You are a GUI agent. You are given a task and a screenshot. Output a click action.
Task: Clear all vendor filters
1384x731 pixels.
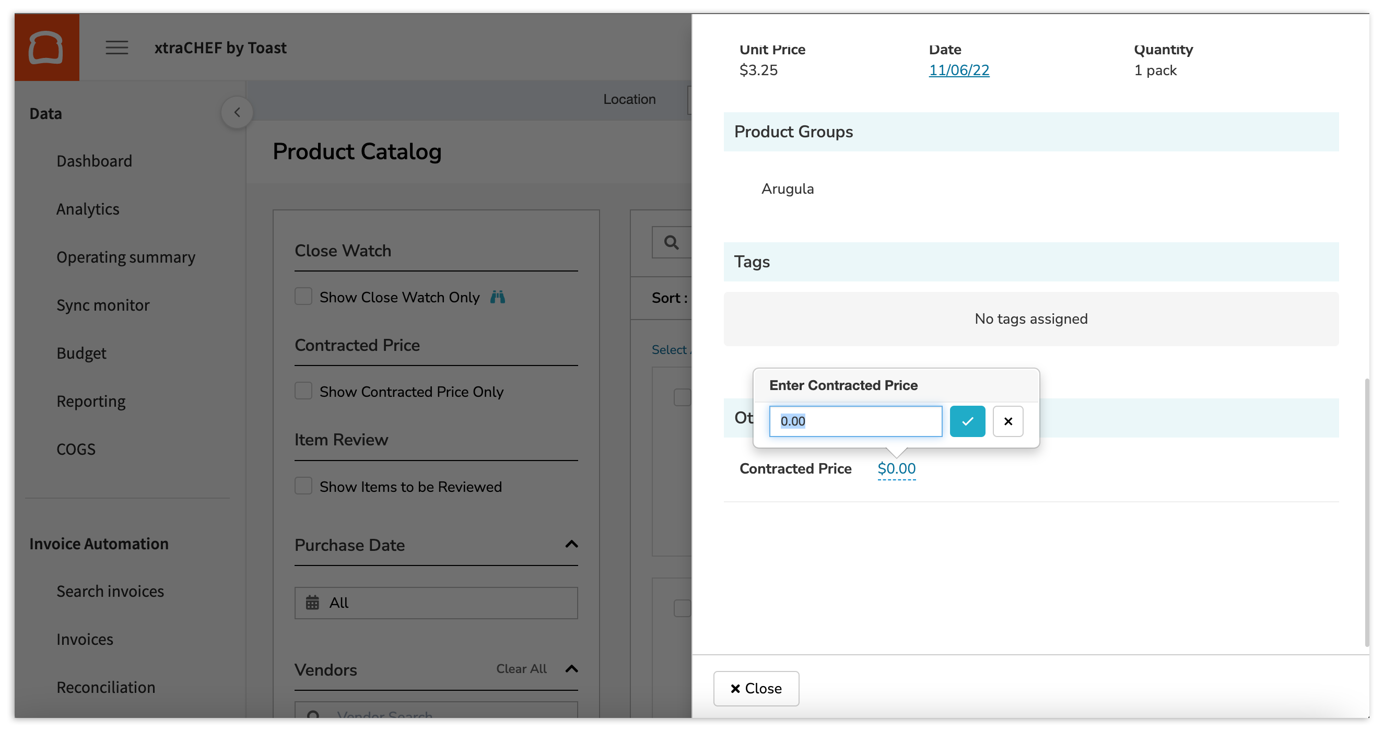point(521,669)
